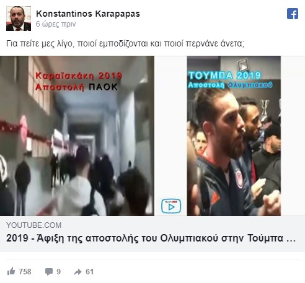This screenshot has width=305, height=283.
Task: Click the 'Αποστολή ΠΑΟΚ' overlay caption
Action: pyautogui.click(x=76, y=87)
